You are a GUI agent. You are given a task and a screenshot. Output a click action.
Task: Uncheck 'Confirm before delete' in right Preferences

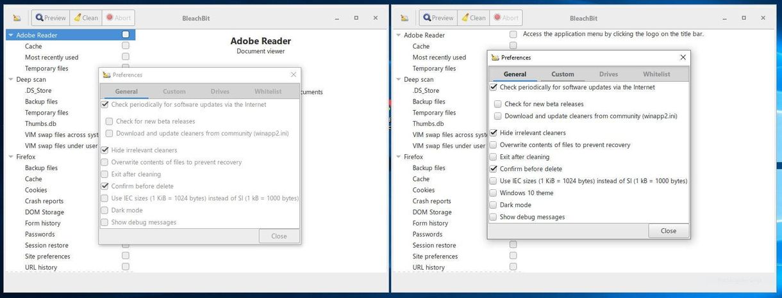pos(494,169)
